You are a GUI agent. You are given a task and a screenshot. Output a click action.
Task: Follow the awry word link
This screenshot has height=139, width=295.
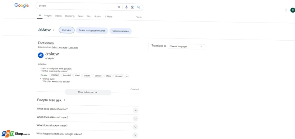click(x=52, y=79)
